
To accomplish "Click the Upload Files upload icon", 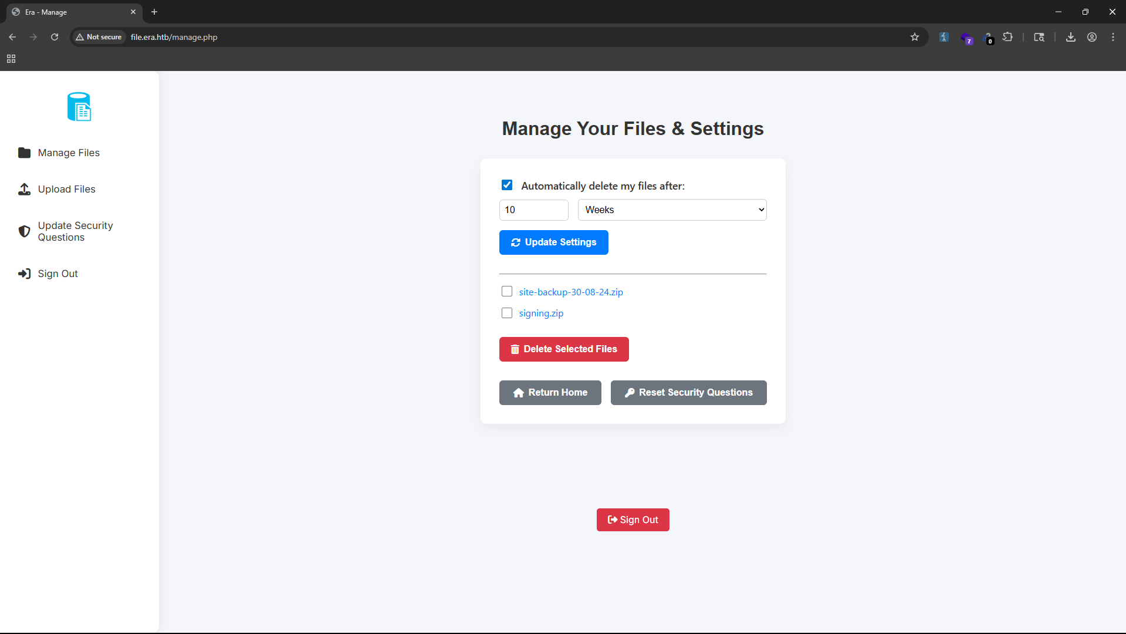I will click(24, 189).
